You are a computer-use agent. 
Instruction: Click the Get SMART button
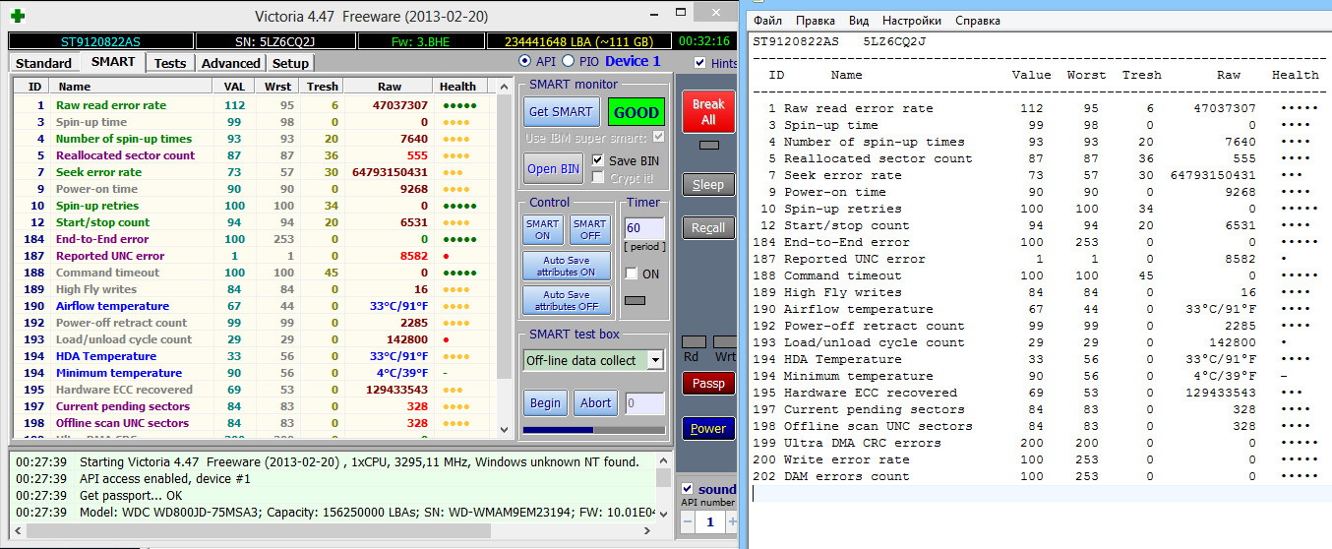pos(561,111)
